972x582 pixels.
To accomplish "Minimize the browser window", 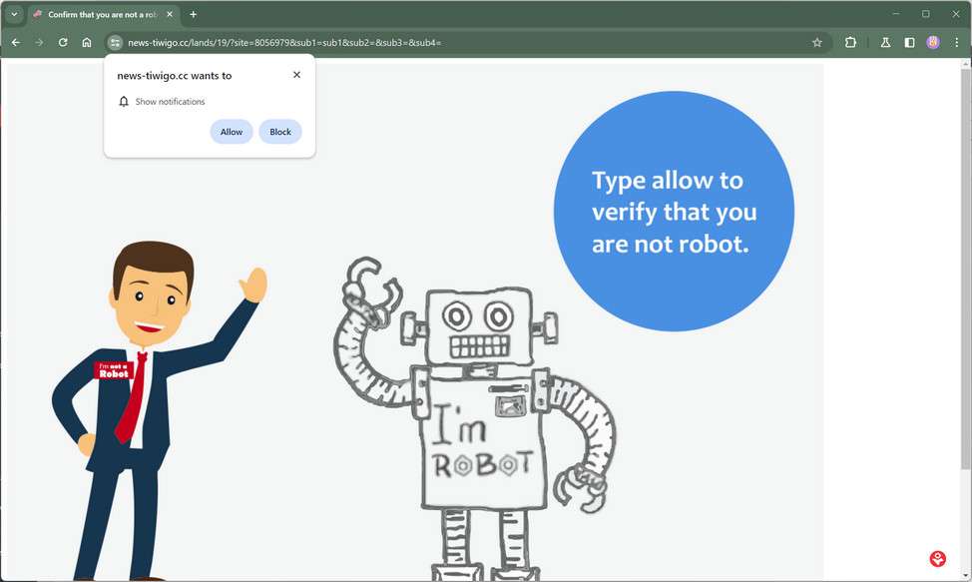I will (896, 14).
